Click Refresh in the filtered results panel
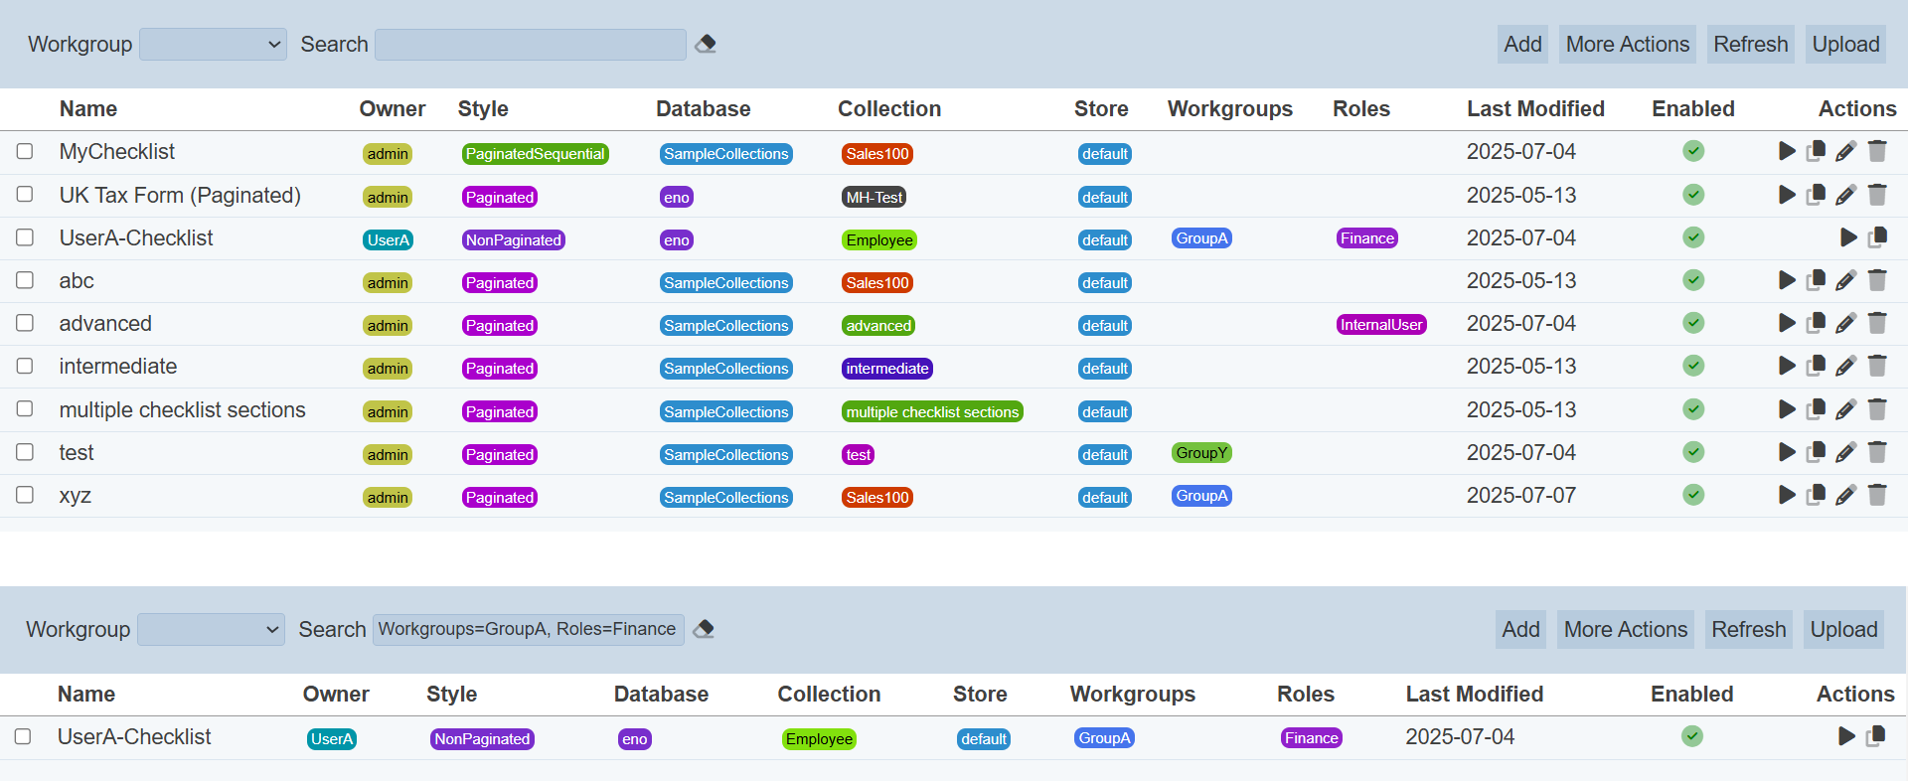 (1748, 630)
